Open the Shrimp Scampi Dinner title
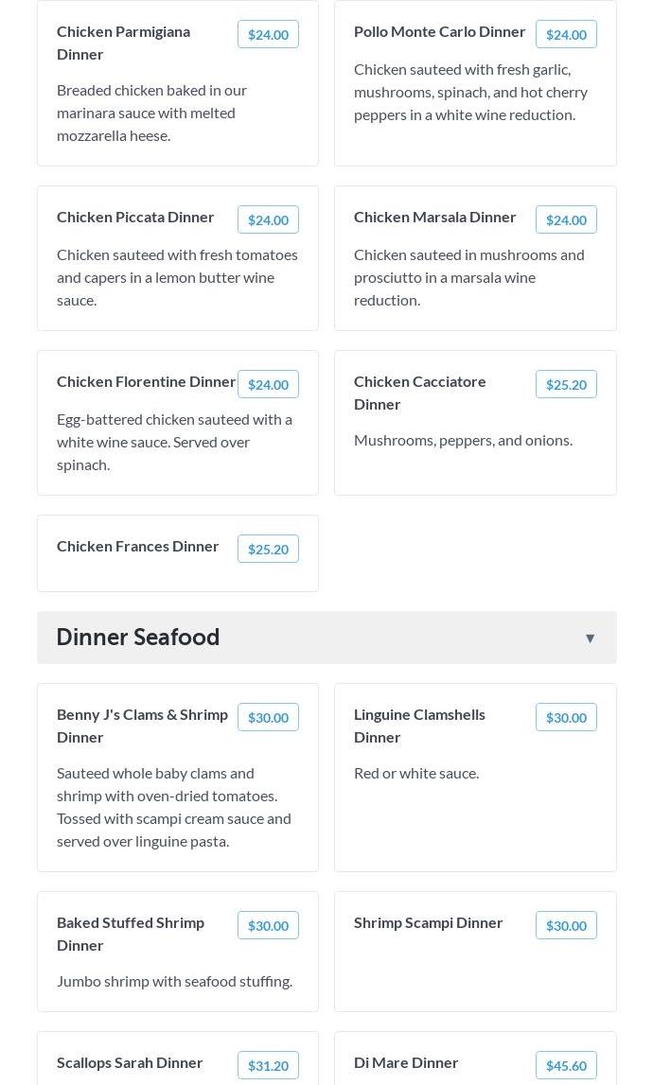 pos(428,922)
